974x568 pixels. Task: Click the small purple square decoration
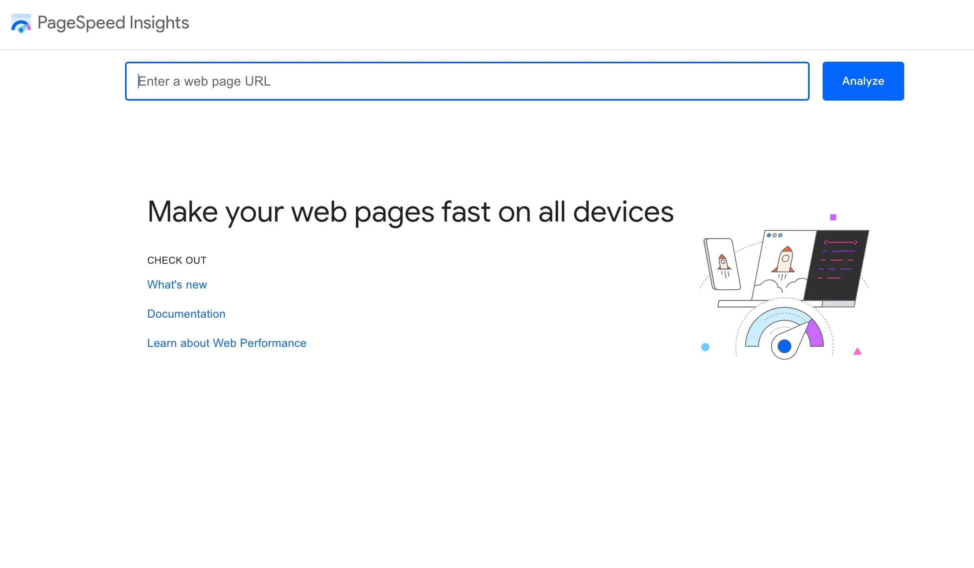[833, 217]
